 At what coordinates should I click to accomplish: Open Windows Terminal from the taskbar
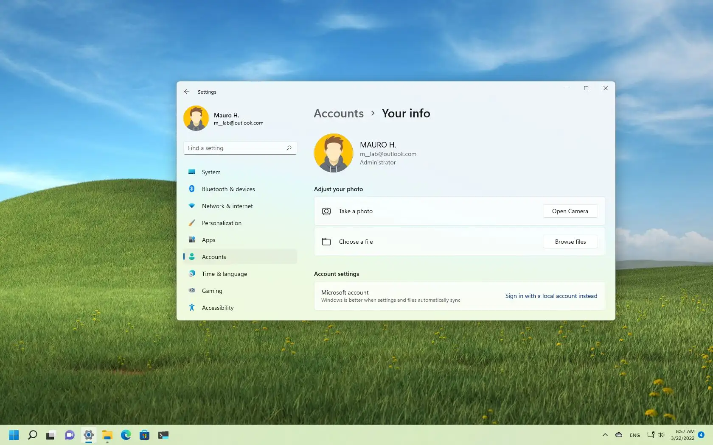coord(163,435)
